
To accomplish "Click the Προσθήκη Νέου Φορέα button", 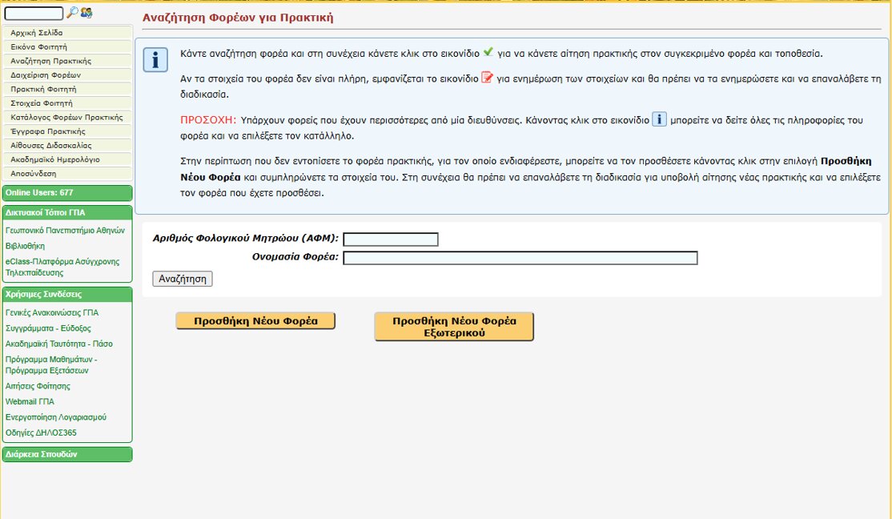I will [255, 321].
